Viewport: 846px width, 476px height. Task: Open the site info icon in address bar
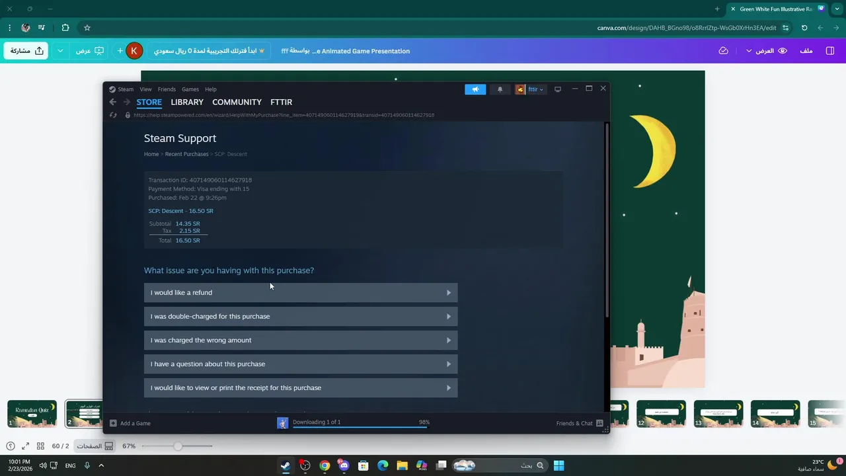click(x=785, y=28)
